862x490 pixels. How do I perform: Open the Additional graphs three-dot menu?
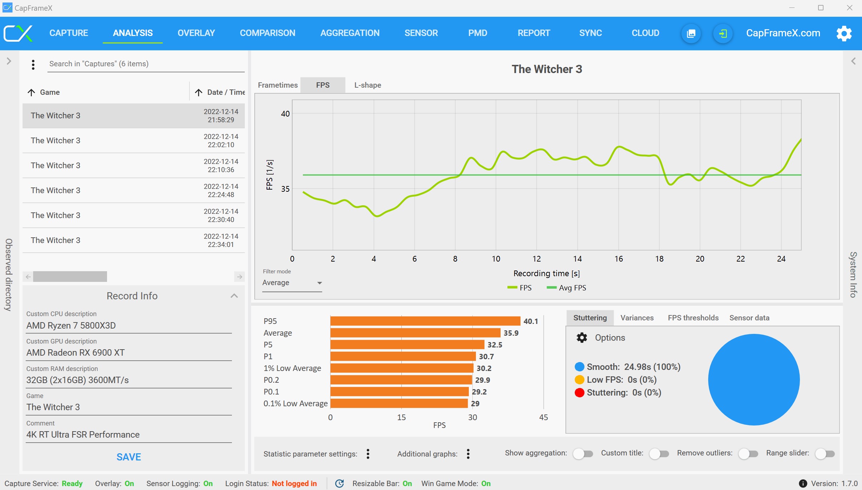coord(468,454)
